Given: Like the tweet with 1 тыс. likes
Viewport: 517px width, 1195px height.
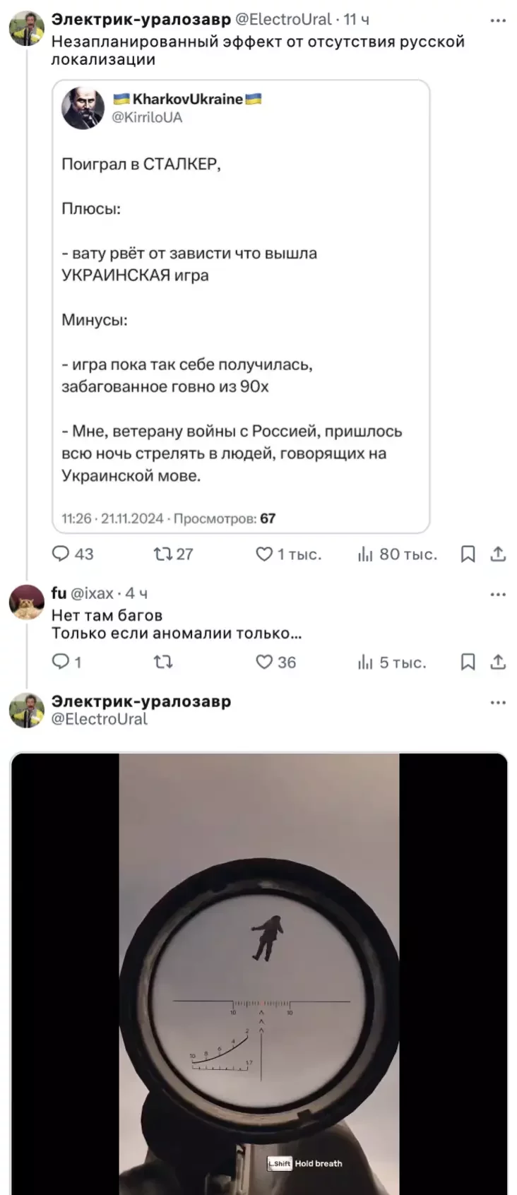Looking at the screenshot, I should pos(288,554).
